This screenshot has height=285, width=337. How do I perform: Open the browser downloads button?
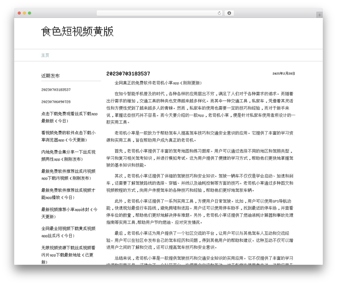(x=229, y=13)
